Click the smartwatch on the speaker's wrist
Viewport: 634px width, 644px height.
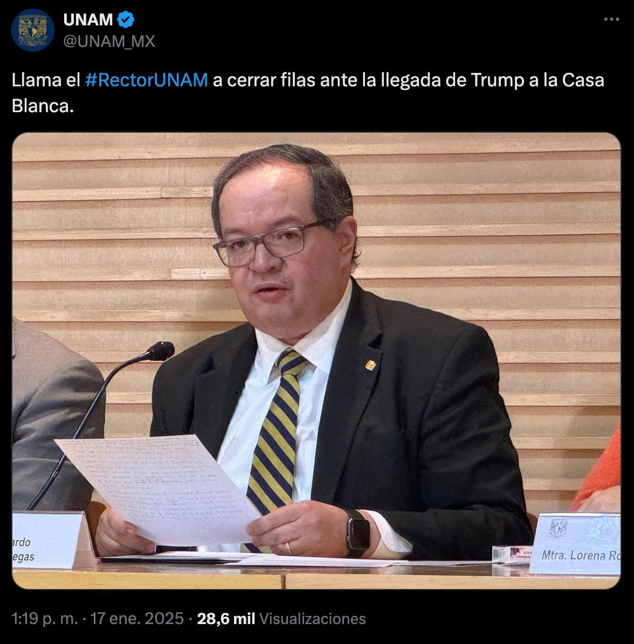(x=358, y=533)
